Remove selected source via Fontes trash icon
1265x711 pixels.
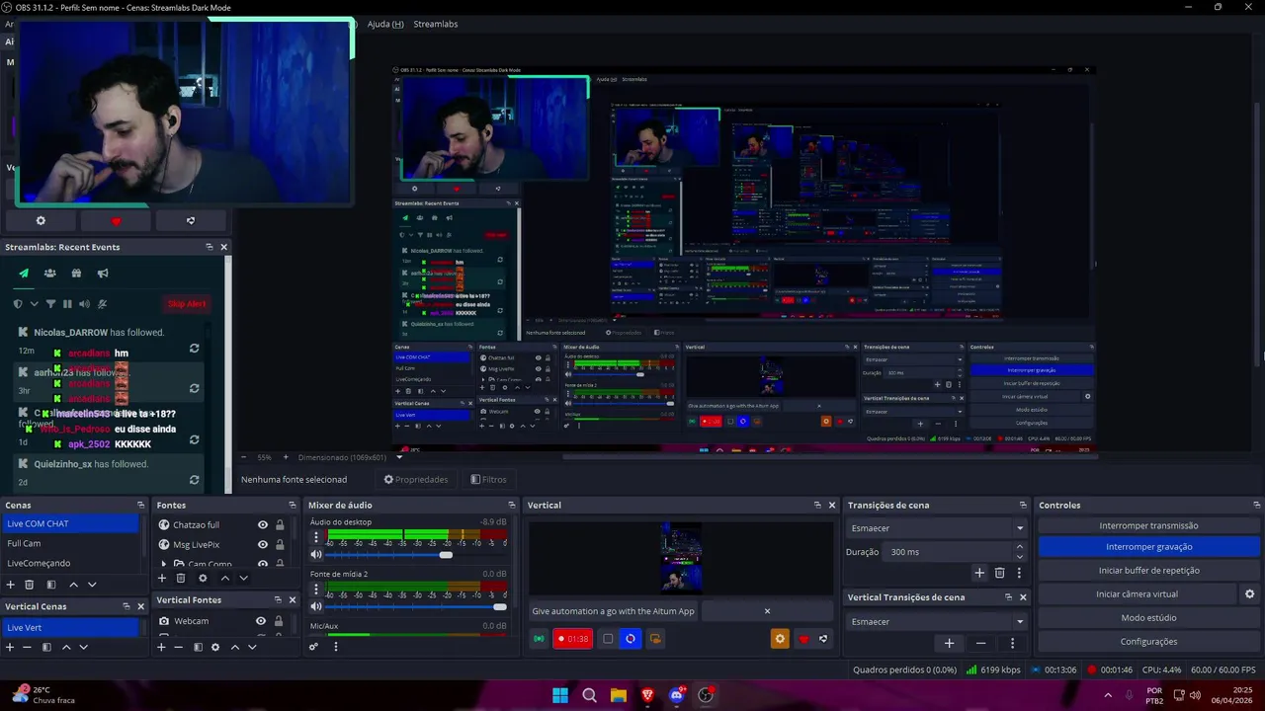pyautogui.click(x=181, y=578)
